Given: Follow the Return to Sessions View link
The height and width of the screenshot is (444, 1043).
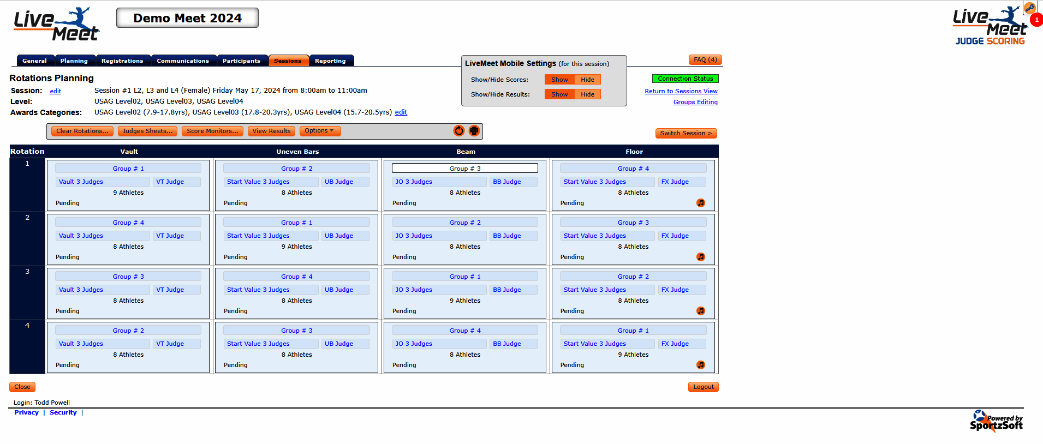Looking at the screenshot, I should tap(681, 91).
